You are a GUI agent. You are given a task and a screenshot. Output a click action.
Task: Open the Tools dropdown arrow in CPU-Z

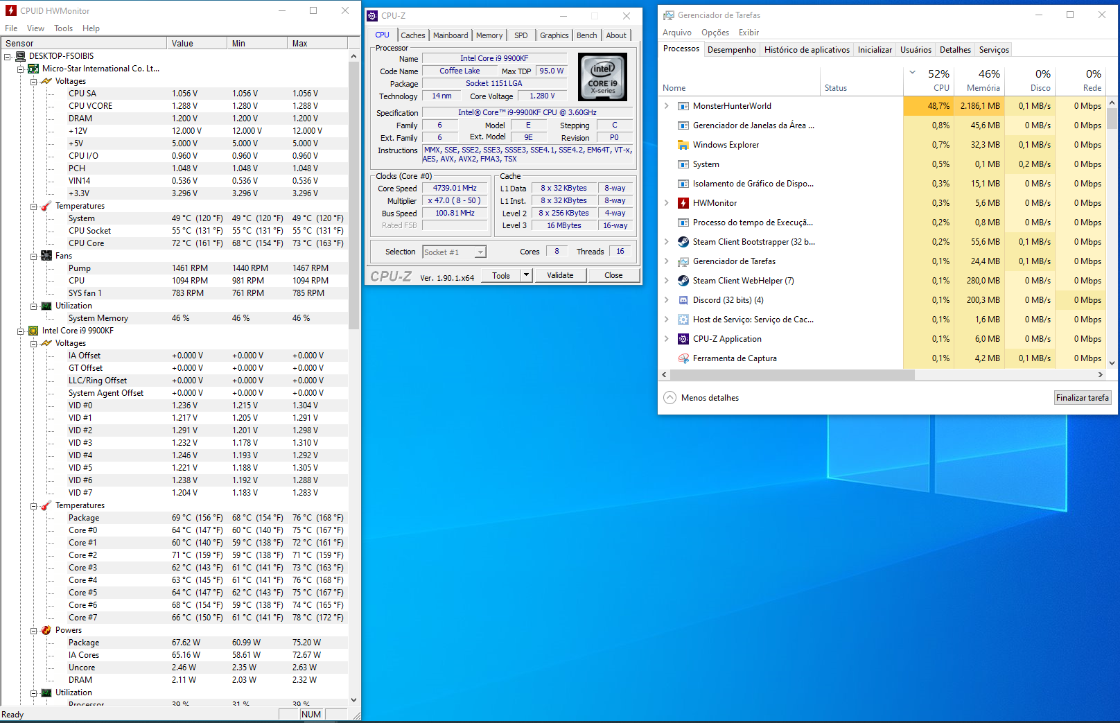(526, 275)
